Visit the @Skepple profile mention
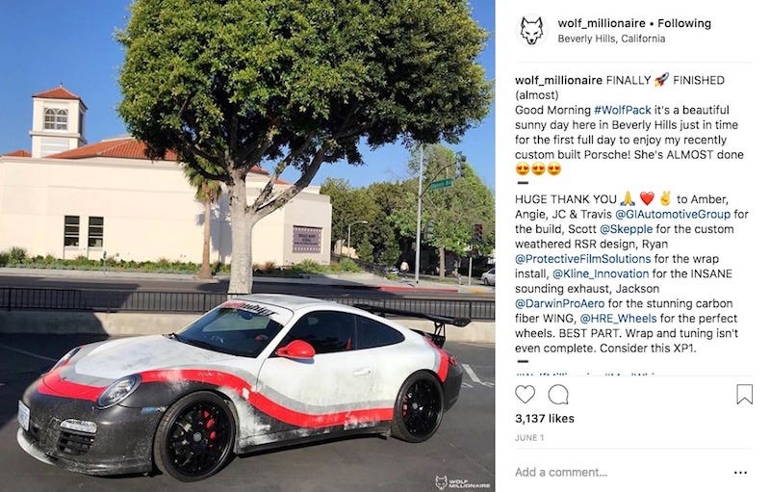The height and width of the screenshot is (492, 770). click(x=627, y=229)
